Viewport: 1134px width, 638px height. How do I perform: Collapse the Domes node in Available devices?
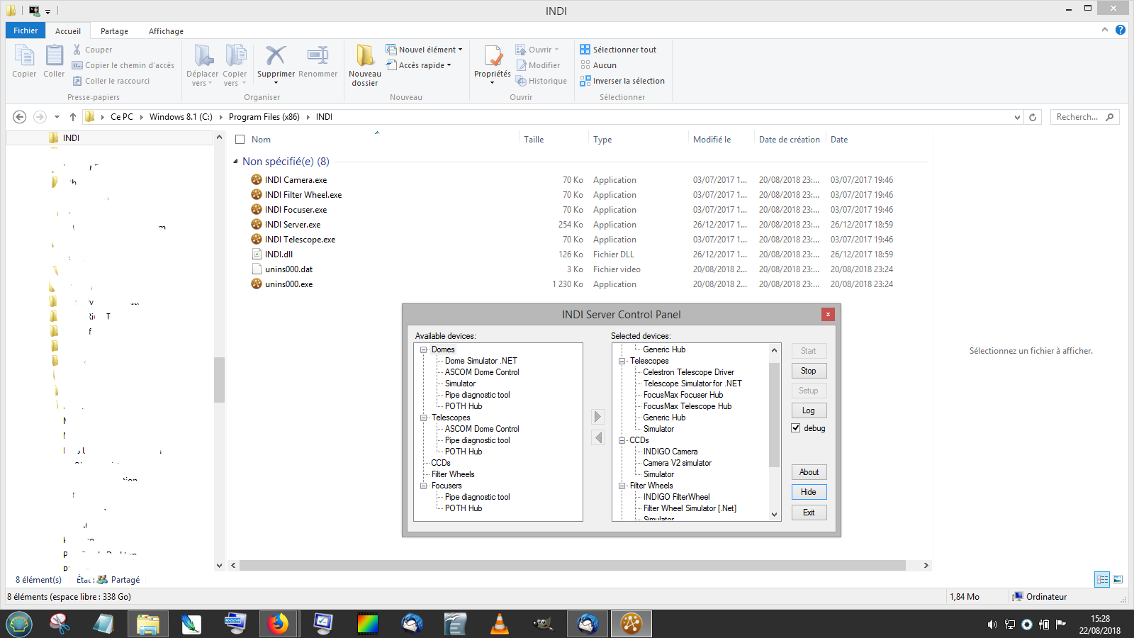[424, 349]
